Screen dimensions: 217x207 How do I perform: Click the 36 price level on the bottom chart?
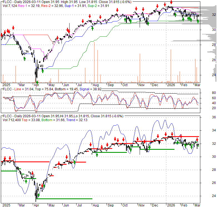[x=214, y=117]
